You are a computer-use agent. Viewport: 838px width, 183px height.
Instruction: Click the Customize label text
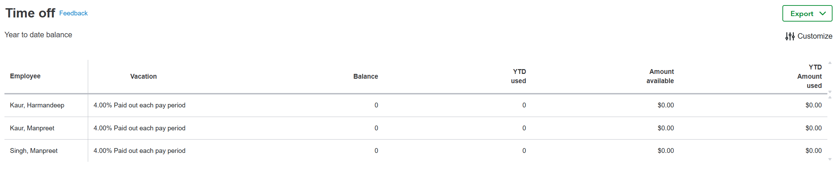coord(815,36)
